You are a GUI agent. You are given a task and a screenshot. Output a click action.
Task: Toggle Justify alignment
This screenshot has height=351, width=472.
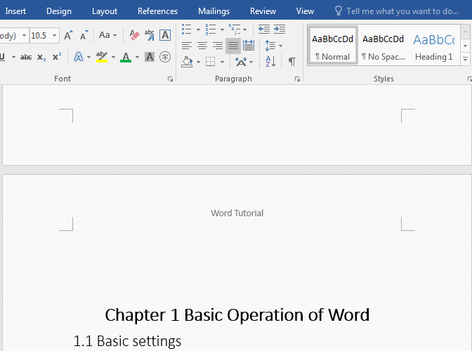click(233, 46)
